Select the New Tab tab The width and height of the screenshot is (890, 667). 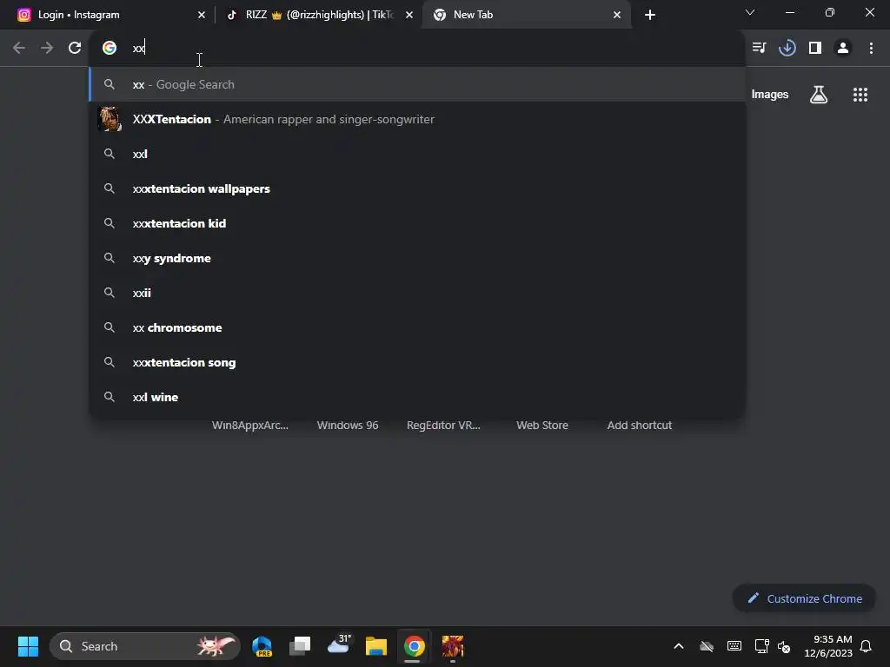coord(526,15)
